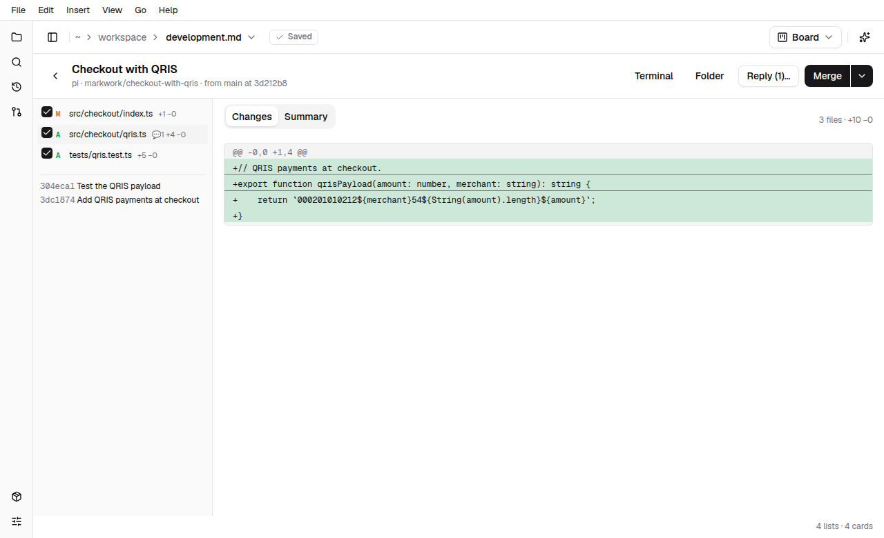The image size is (884, 538).
Task: Uncheck src/checkout/qris.ts checkbox
Action: (x=47, y=132)
